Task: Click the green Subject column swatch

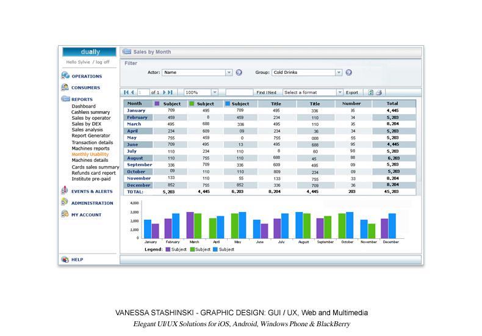Action: point(192,103)
